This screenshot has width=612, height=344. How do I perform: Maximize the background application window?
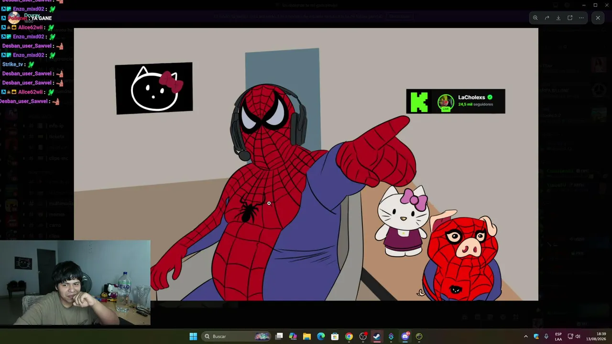[x=595, y=5]
